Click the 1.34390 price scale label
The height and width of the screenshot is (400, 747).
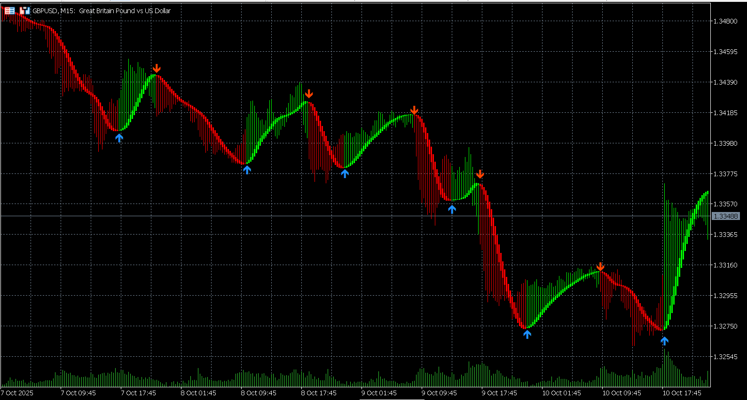click(x=725, y=82)
